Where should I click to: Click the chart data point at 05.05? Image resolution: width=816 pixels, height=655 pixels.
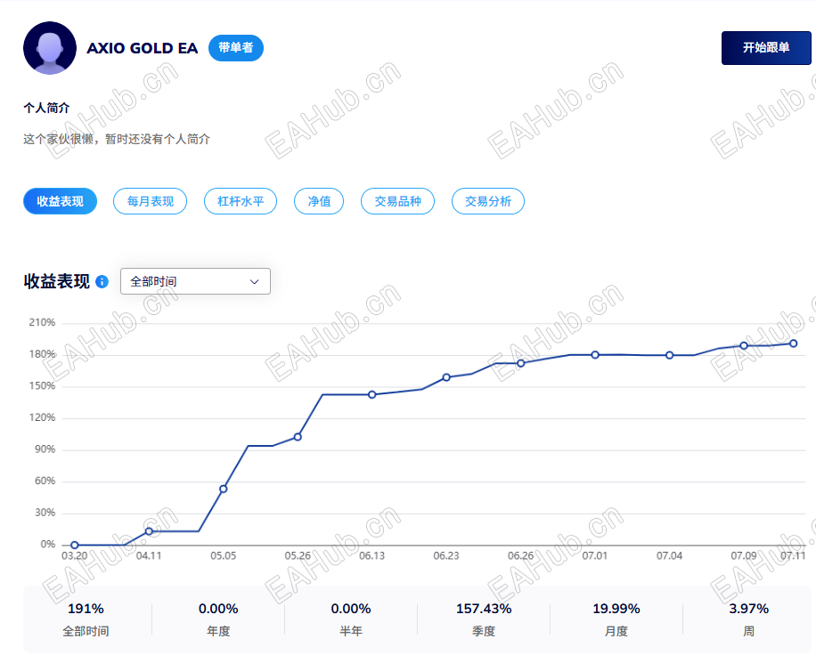[x=224, y=489]
